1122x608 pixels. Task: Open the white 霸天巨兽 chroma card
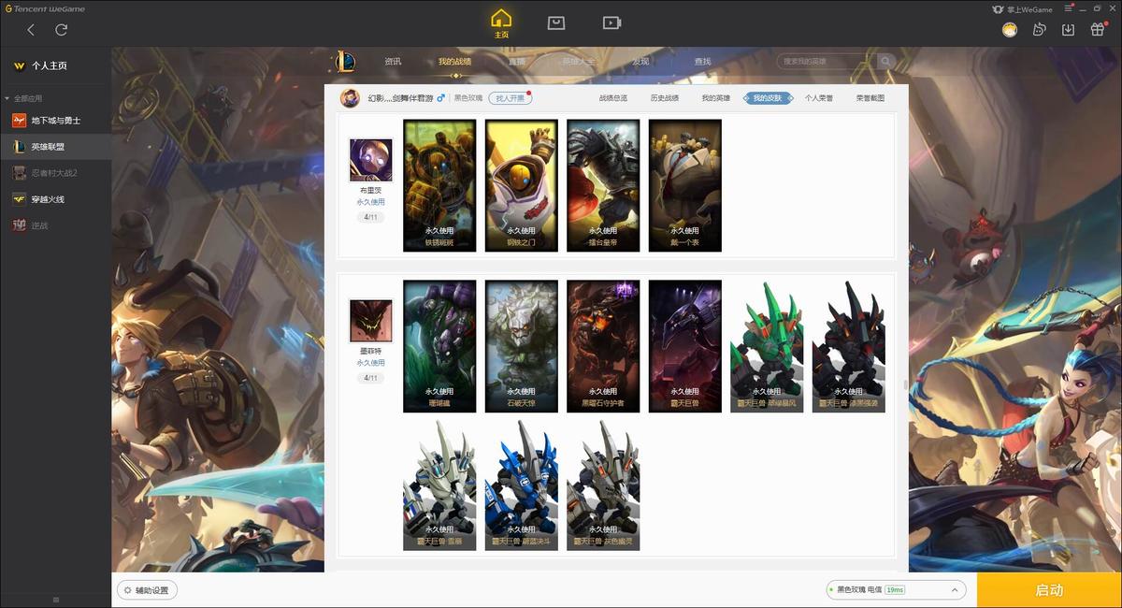coord(439,485)
